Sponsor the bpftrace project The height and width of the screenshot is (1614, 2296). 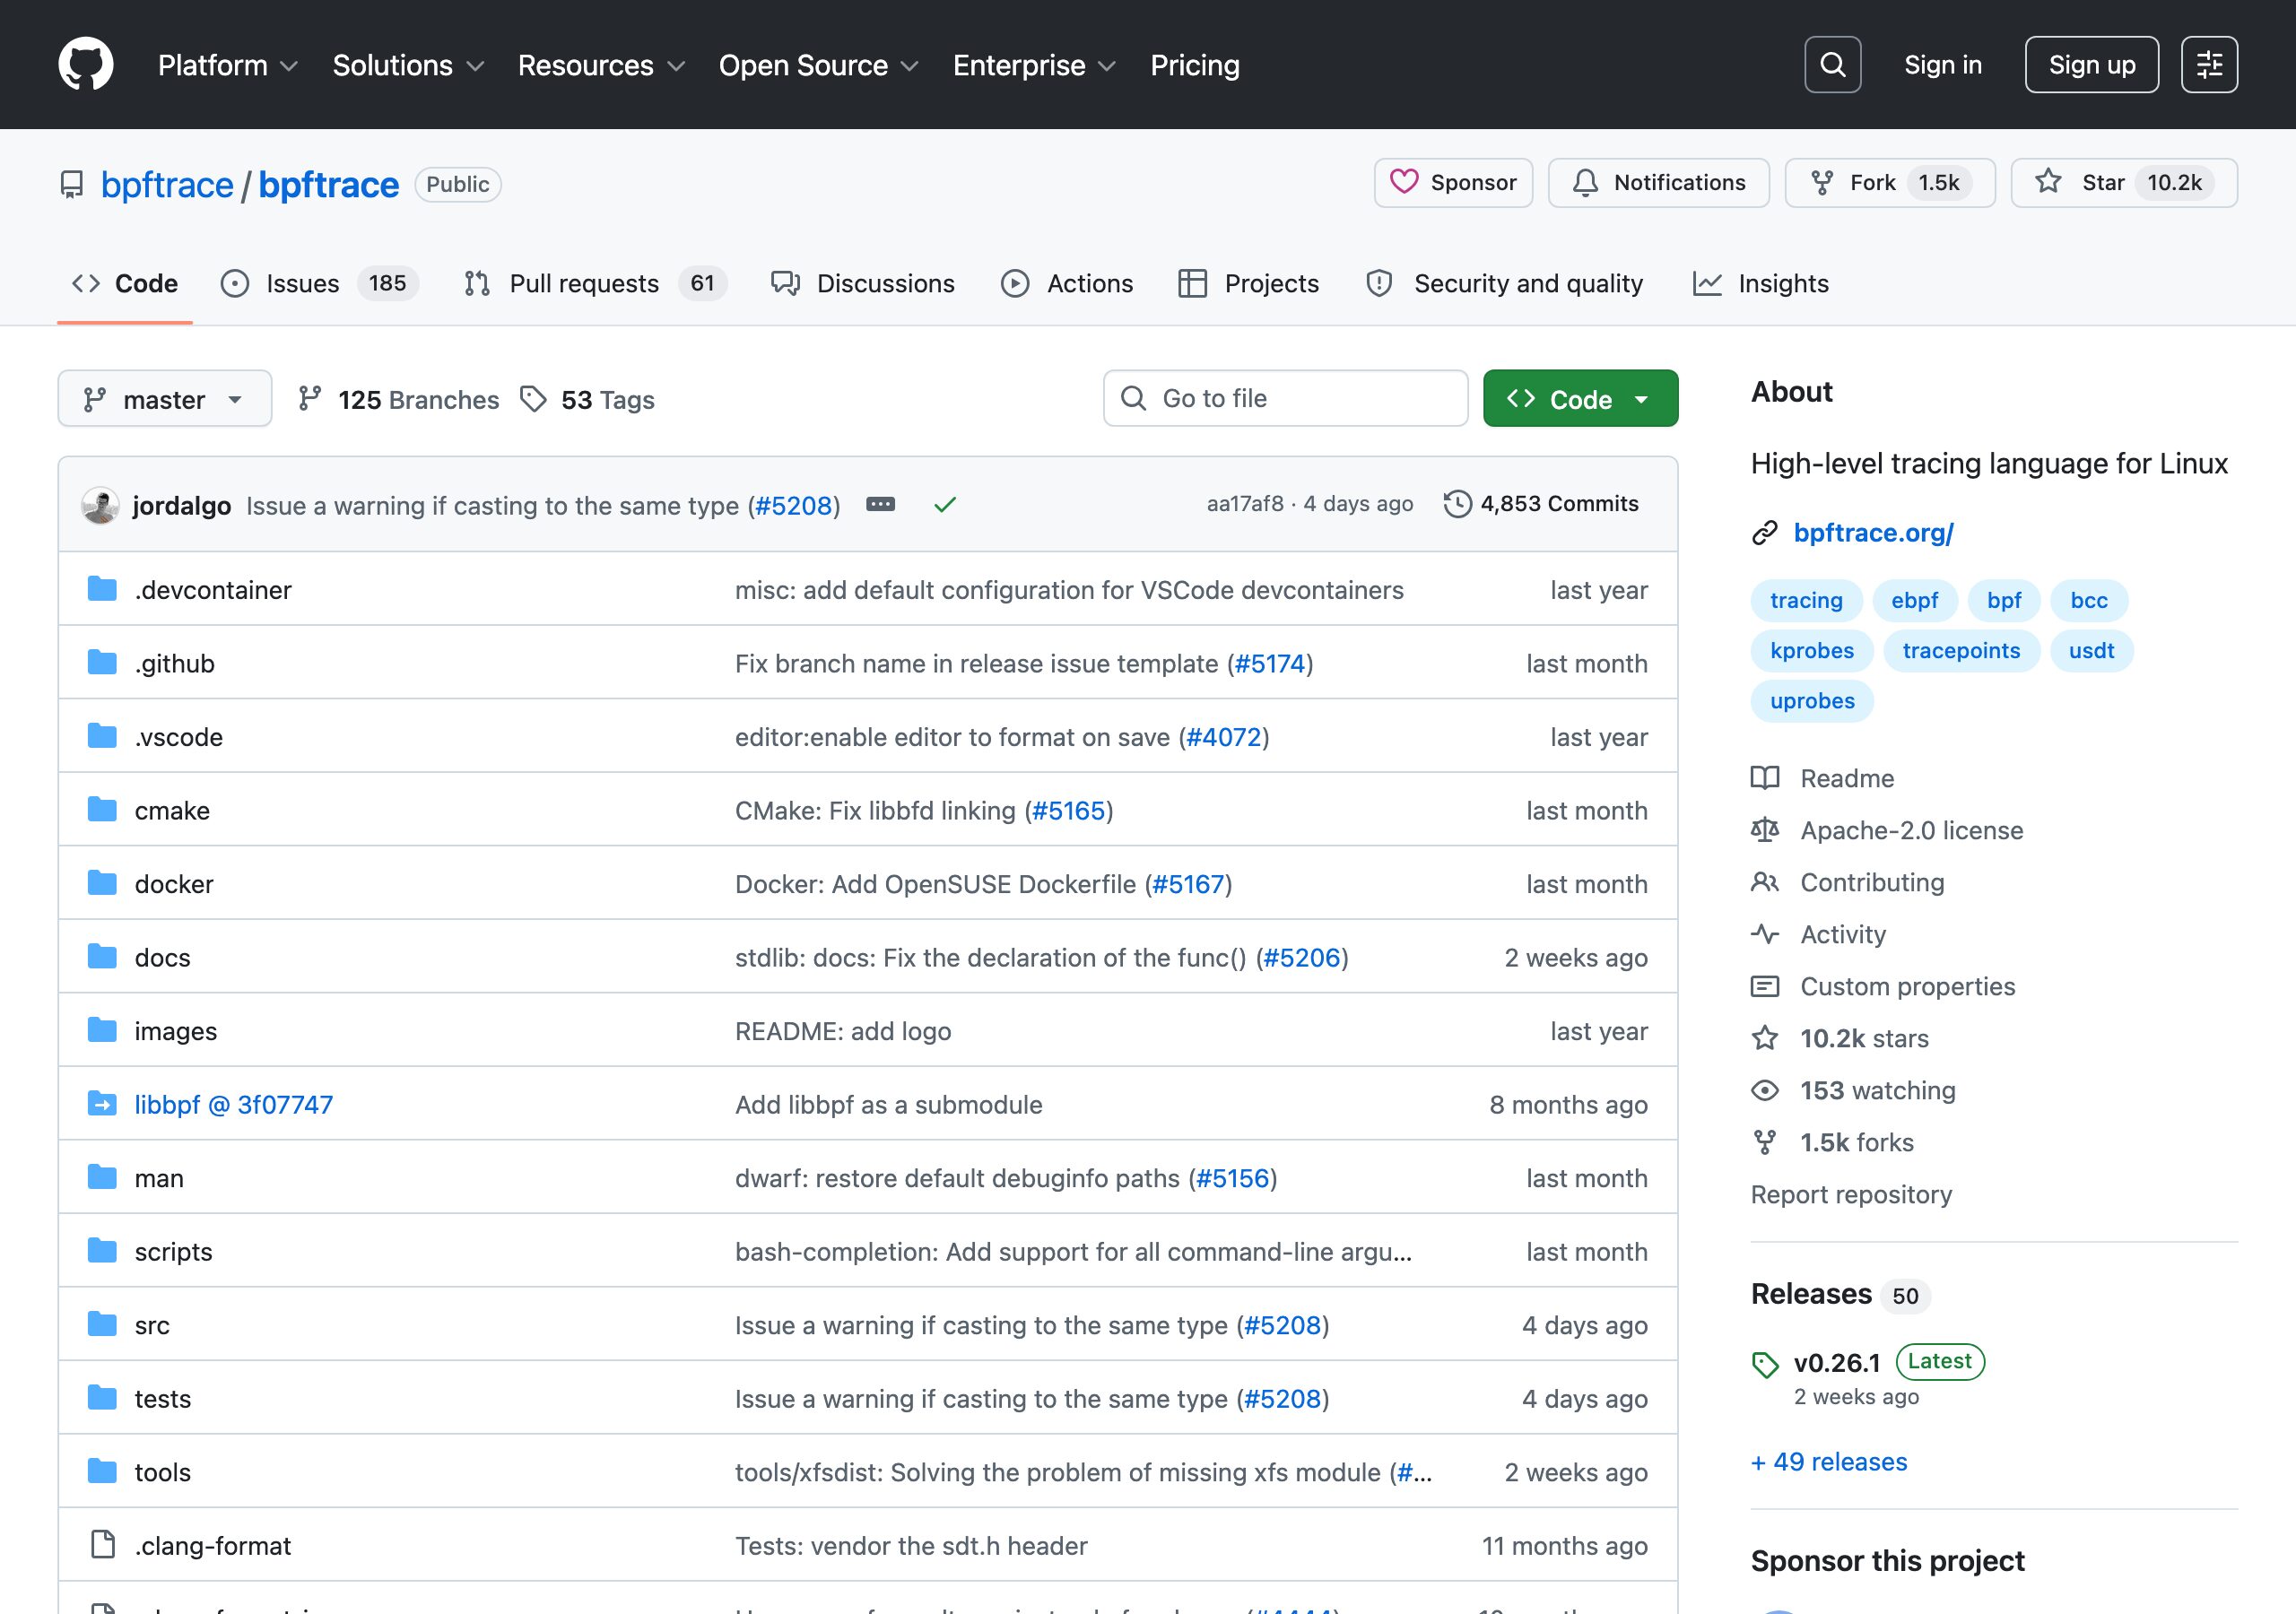(x=1453, y=183)
